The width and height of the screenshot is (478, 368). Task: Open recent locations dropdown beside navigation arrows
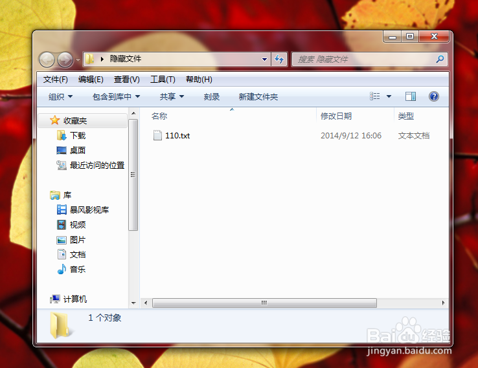pyautogui.click(x=78, y=60)
